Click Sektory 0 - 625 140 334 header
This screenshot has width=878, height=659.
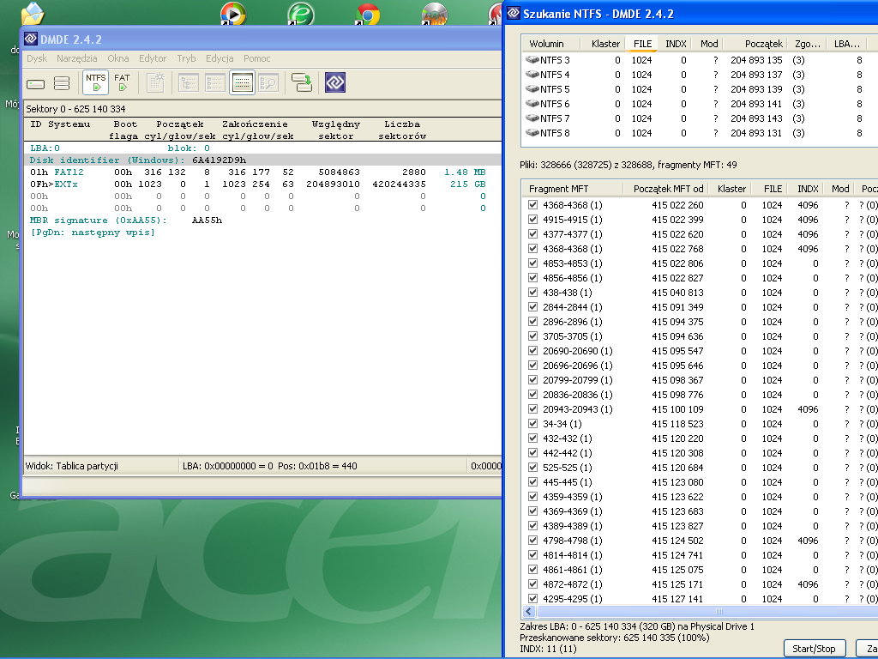[x=75, y=109]
